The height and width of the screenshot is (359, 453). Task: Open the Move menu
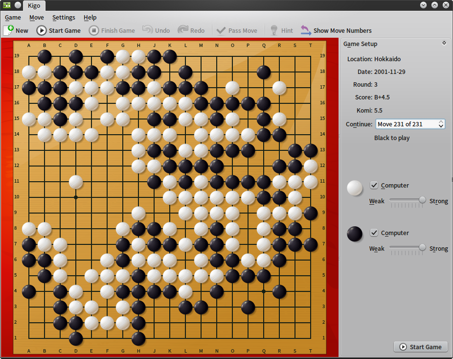pos(36,17)
